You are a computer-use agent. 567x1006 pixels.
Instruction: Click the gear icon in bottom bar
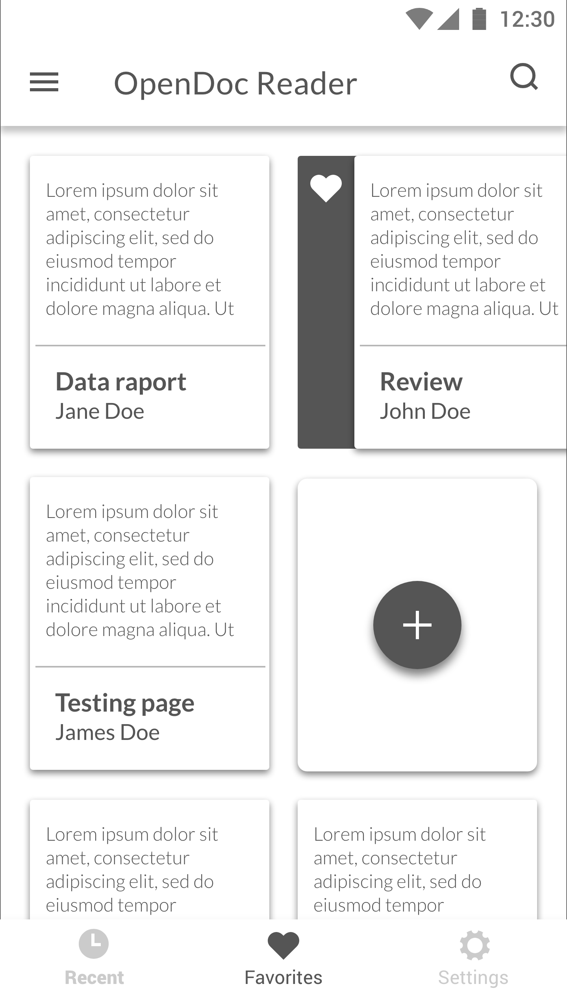[x=474, y=945]
